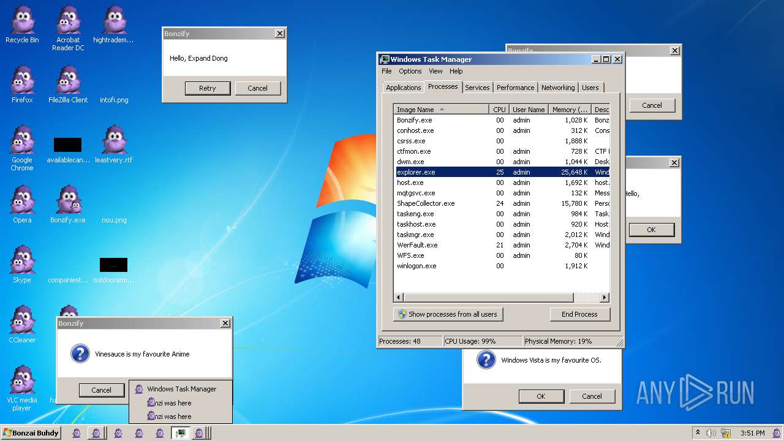Screen dimensions: 784x441
Task: Switch to the Networking tab
Action: [x=558, y=88]
